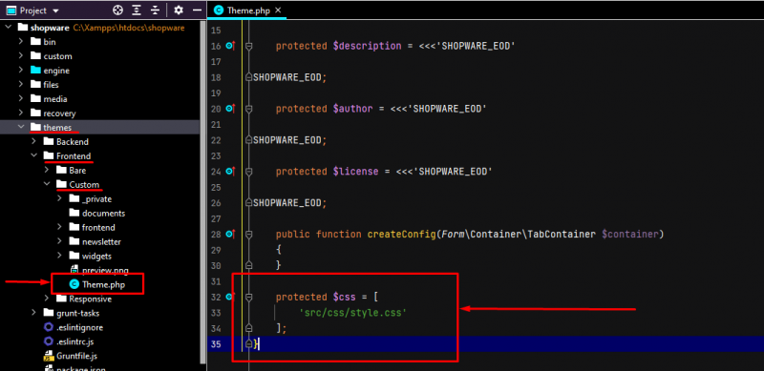The image size is (764, 371).
Task: Expand the Bare theme folder
Action: [47, 171]
